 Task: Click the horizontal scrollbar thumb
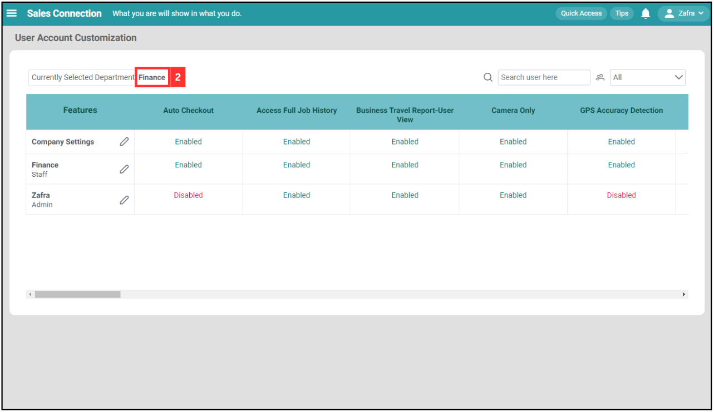(77, 294)
